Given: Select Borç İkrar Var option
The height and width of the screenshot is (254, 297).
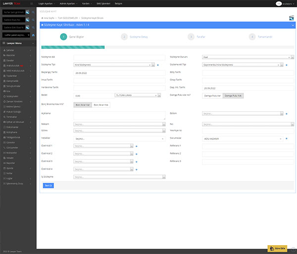Looking at the screenshot, I should tap(83, 105).
